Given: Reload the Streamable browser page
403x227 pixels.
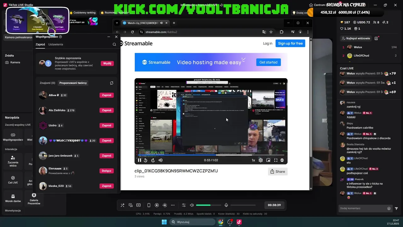Looking at the screenshot, I should (x=133, y=32).
